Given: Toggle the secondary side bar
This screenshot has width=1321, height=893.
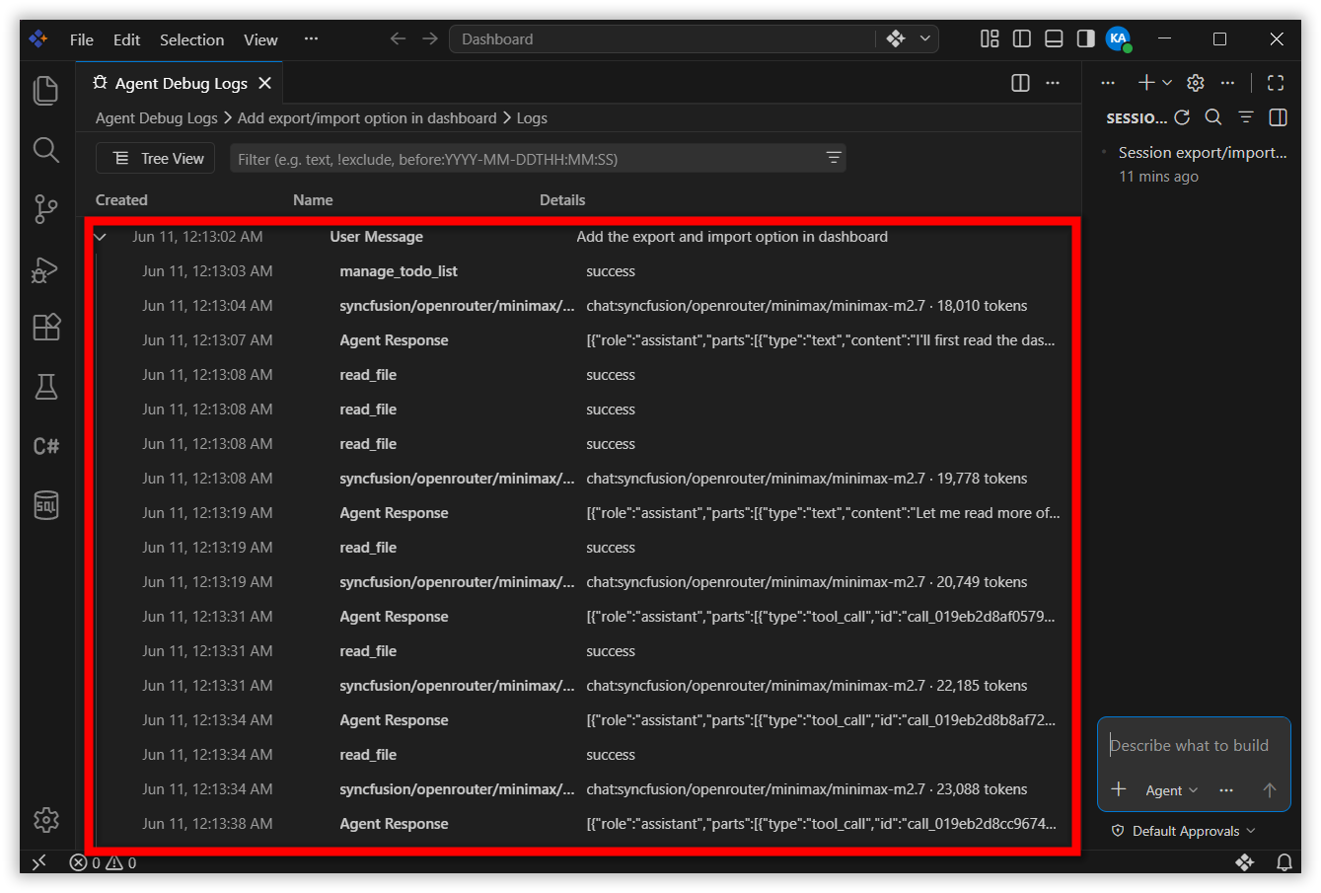Looking at the screenshot, I should coord(1085,38).
